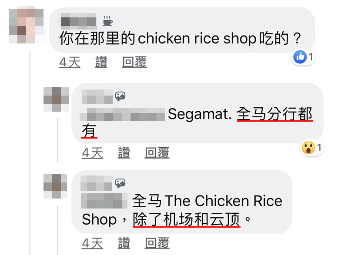Click the badge icon on the Segamat reply
348x255 pixels.
click(120, 96)
